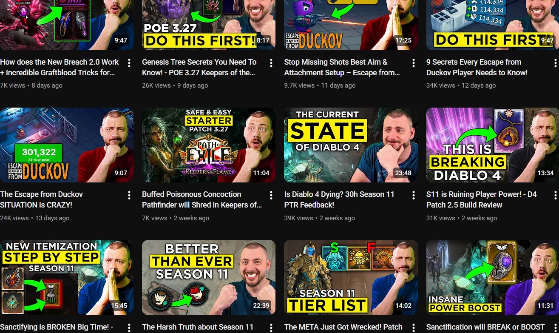Open the Safe & Easy Starter Patch 3.27 thumbnail
This screenshot has width=559, height=333.
[209, 145]
